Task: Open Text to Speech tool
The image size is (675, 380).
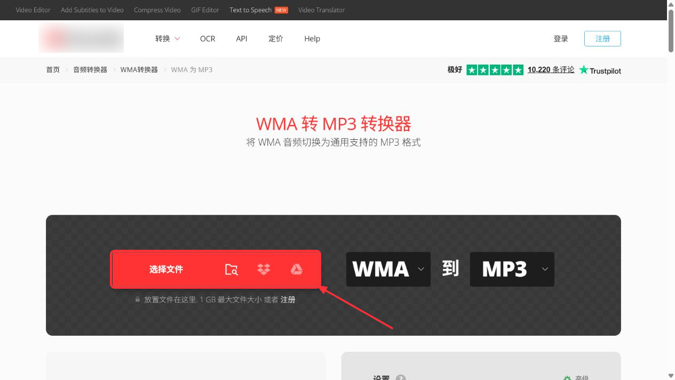Action: click(x=250, y=10)
